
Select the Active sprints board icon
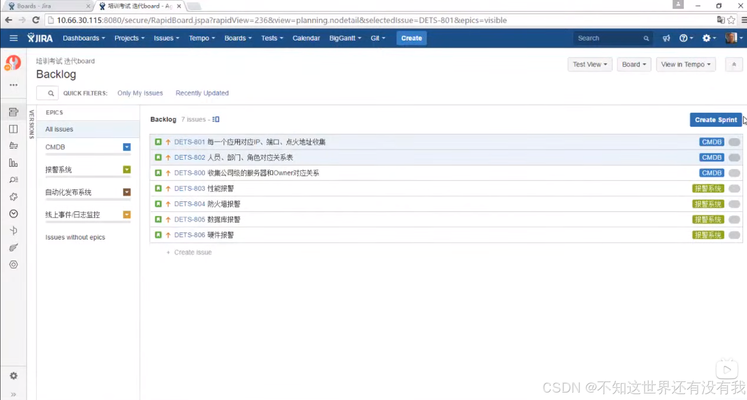[x=13, y=129]
